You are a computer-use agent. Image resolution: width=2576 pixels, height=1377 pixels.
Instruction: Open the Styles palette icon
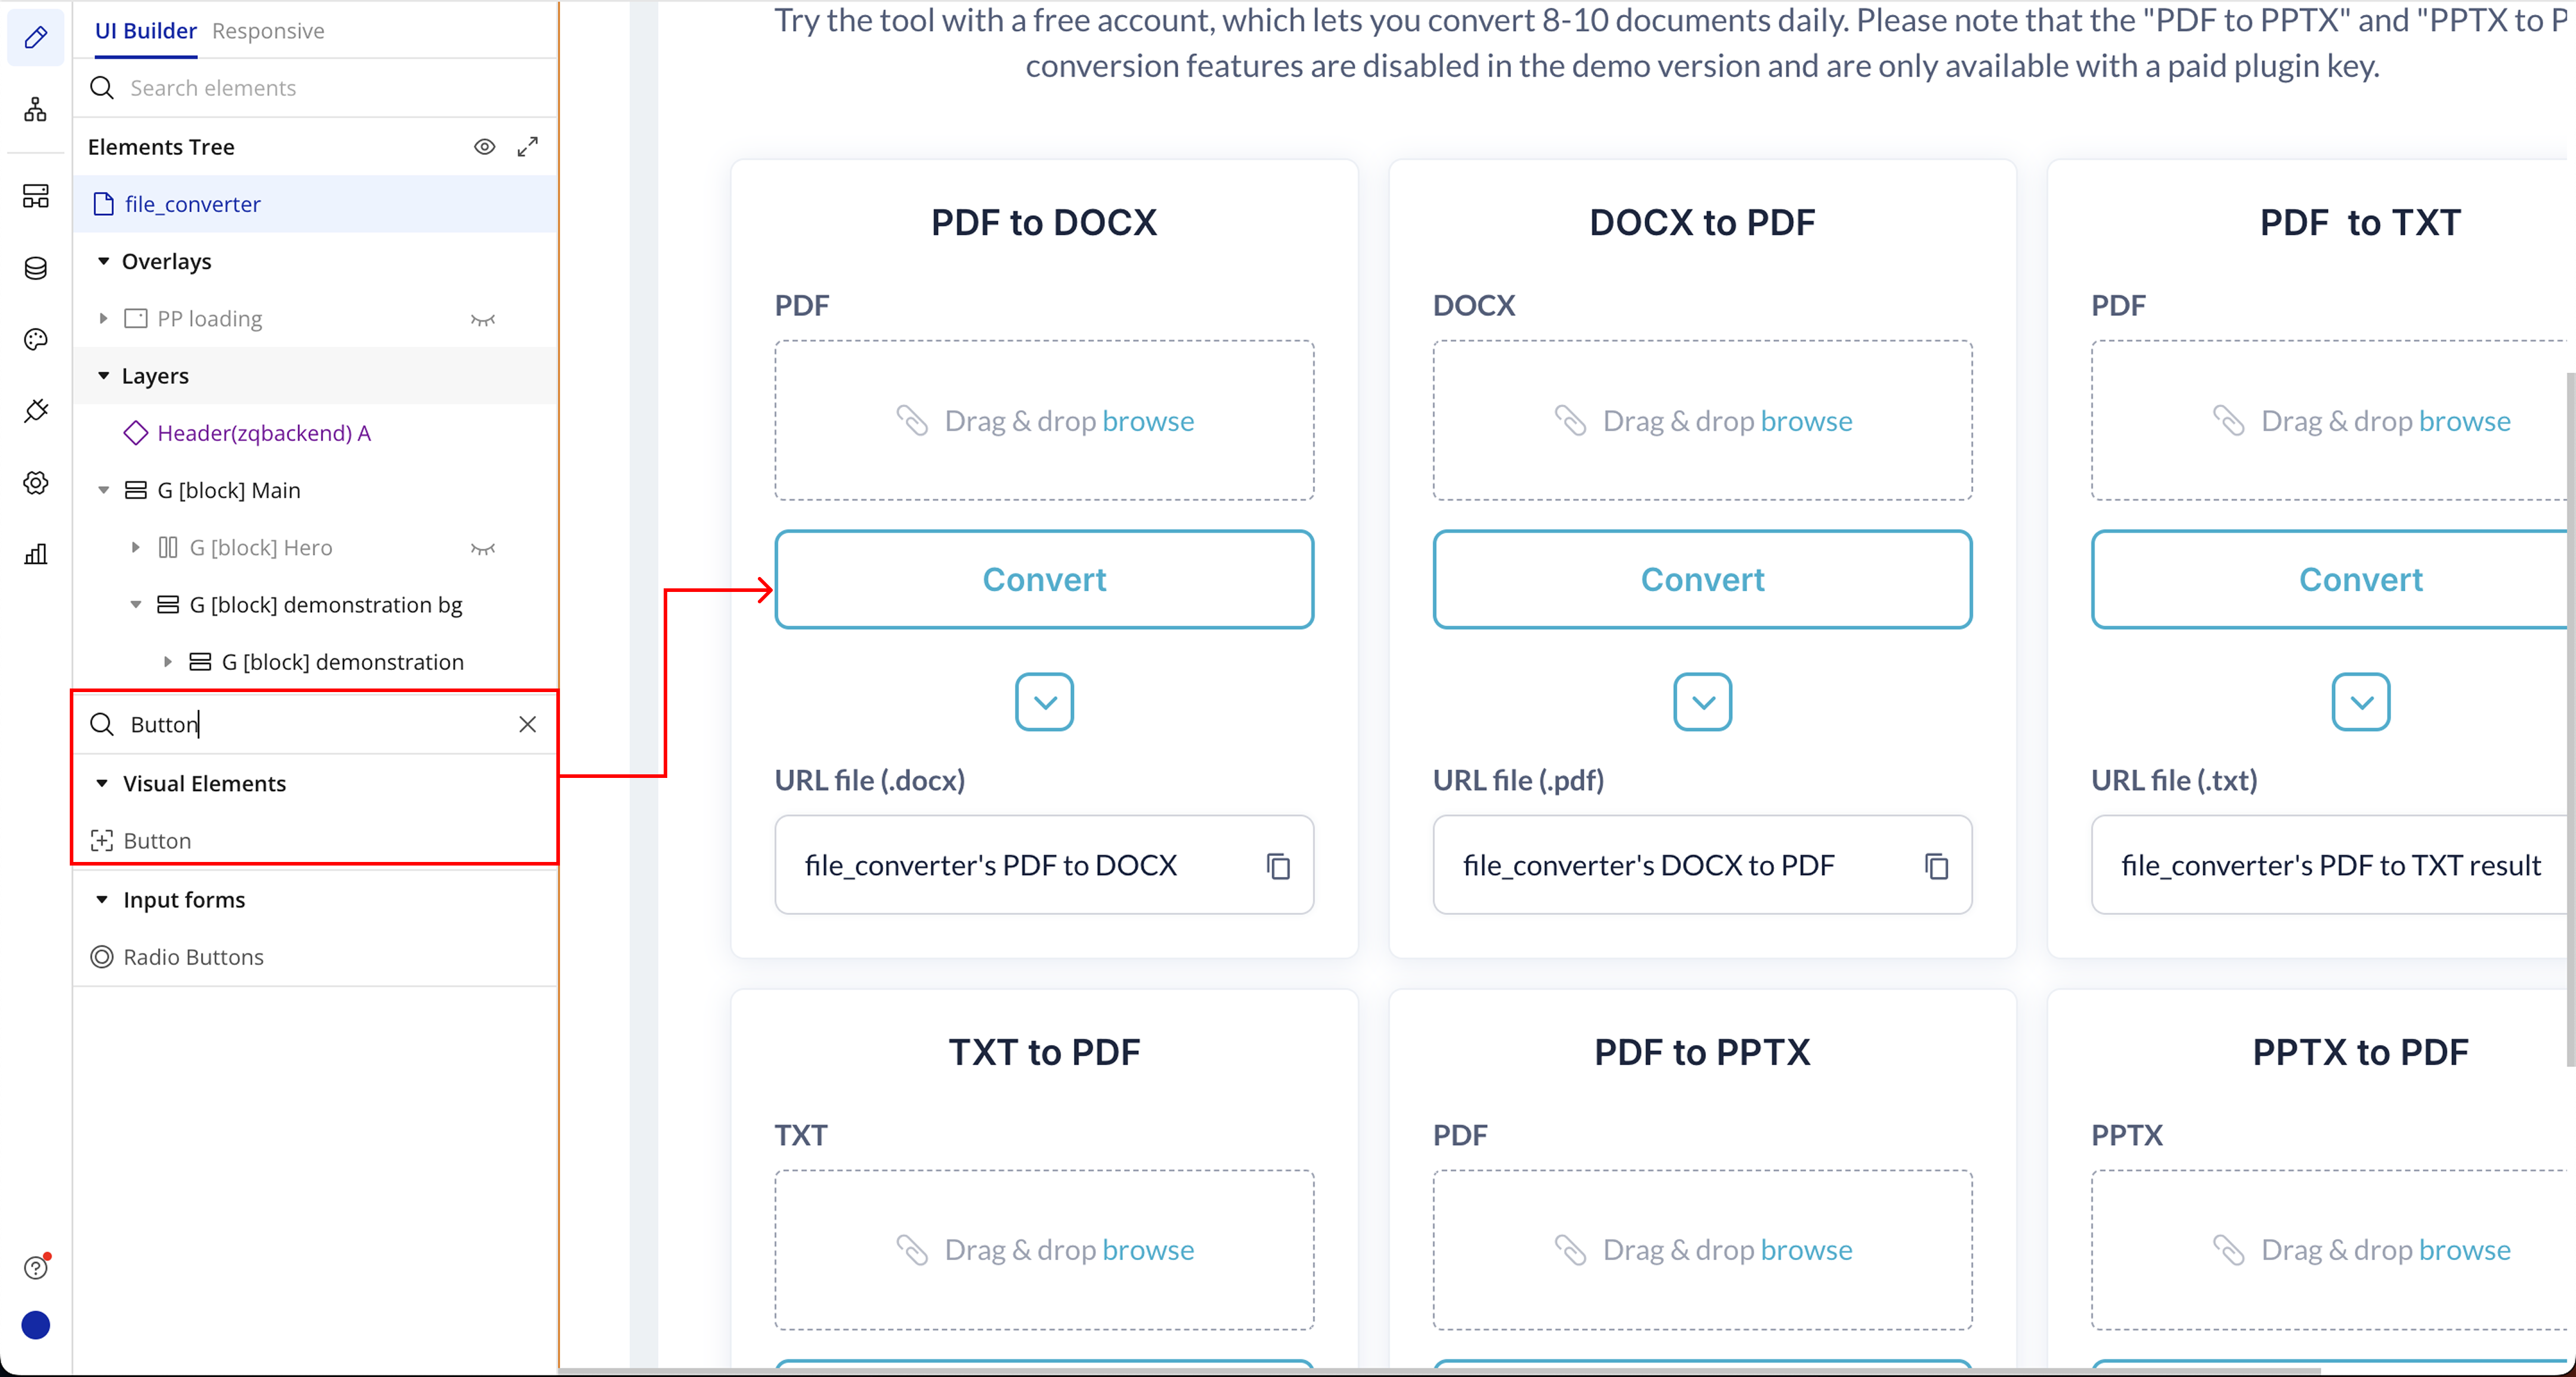coord(36,340)
